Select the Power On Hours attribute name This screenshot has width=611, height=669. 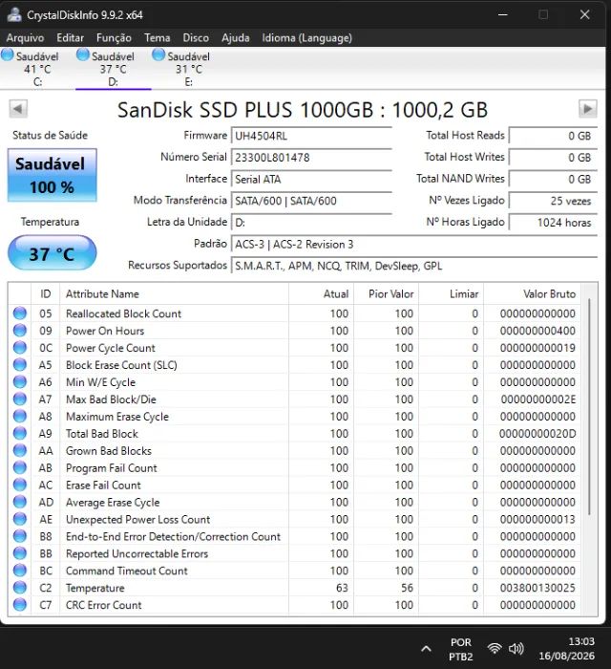point(105,331)
